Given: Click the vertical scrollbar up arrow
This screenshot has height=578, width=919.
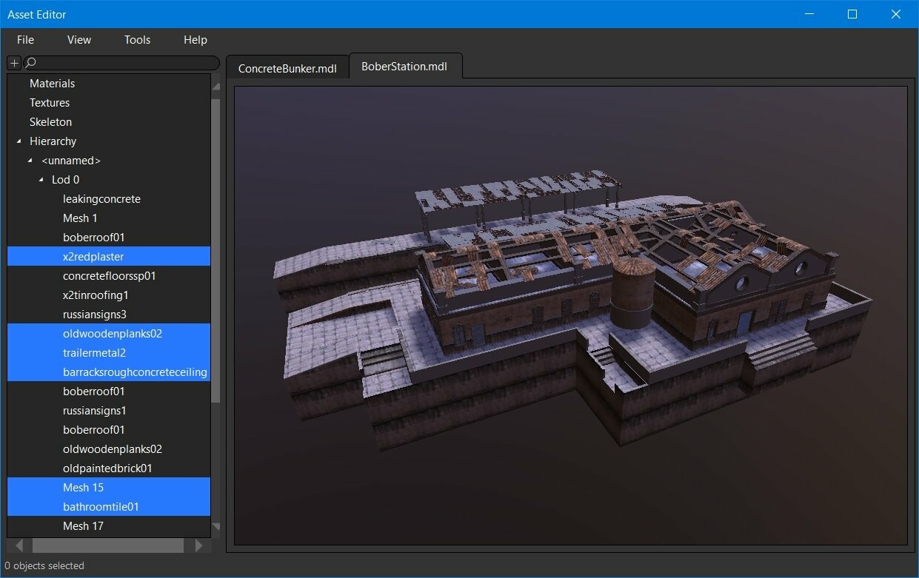Looking at the screenshot, I should pyautogui.click(x=215, y=86).
